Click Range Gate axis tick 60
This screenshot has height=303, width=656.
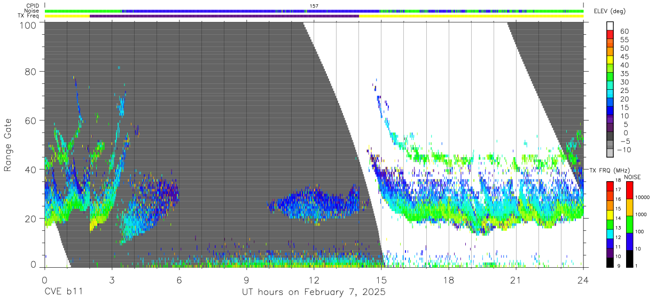coord(32,120)
